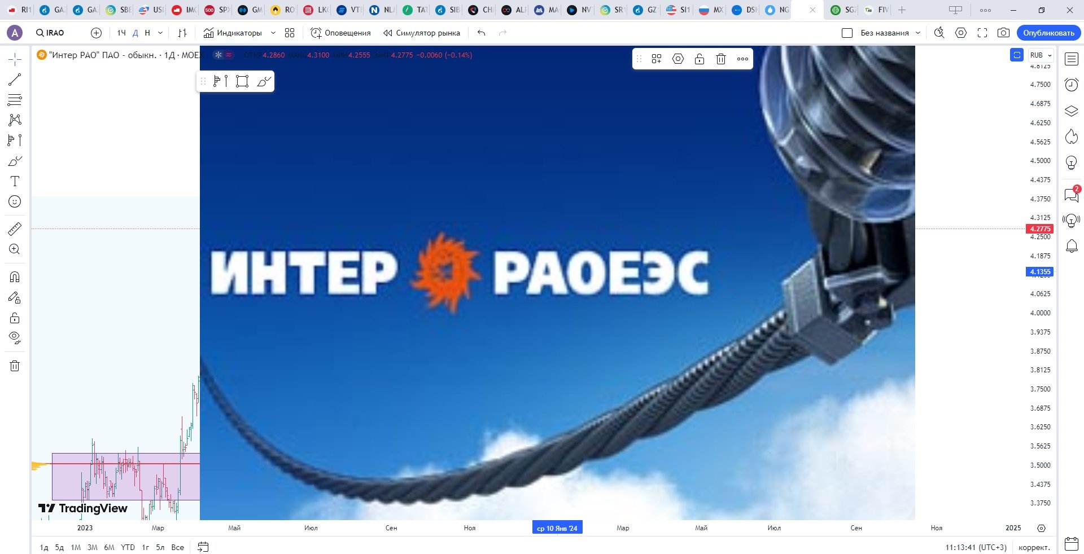Switch to the SPX browser tab
The height and width of the screenshot is (554, 1084).
217,10
